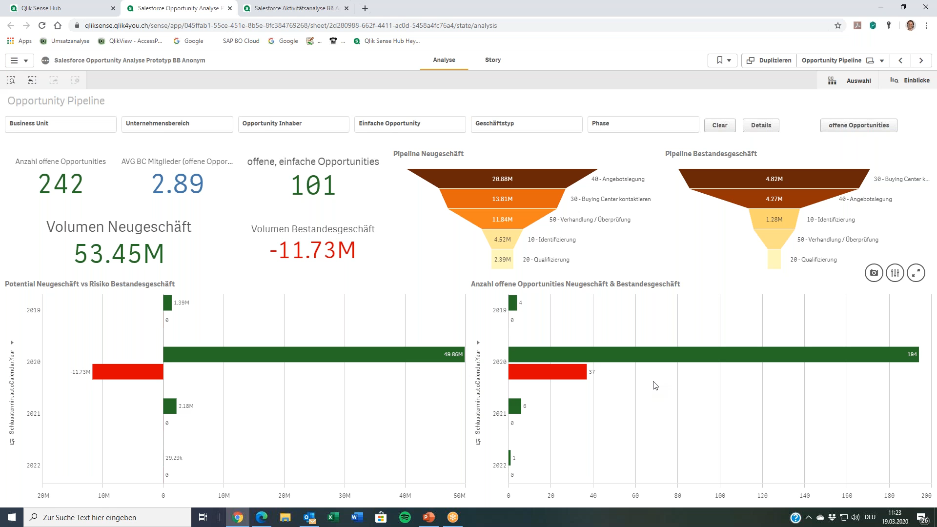The height and width of the screenshot is (527, 937).
Task: Open the Chrome profile avatar
Action: point(910,25)
